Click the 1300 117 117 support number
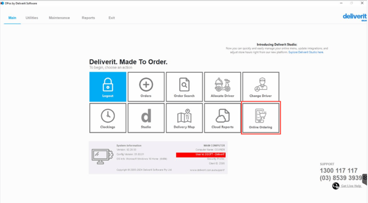 (338, 171)
